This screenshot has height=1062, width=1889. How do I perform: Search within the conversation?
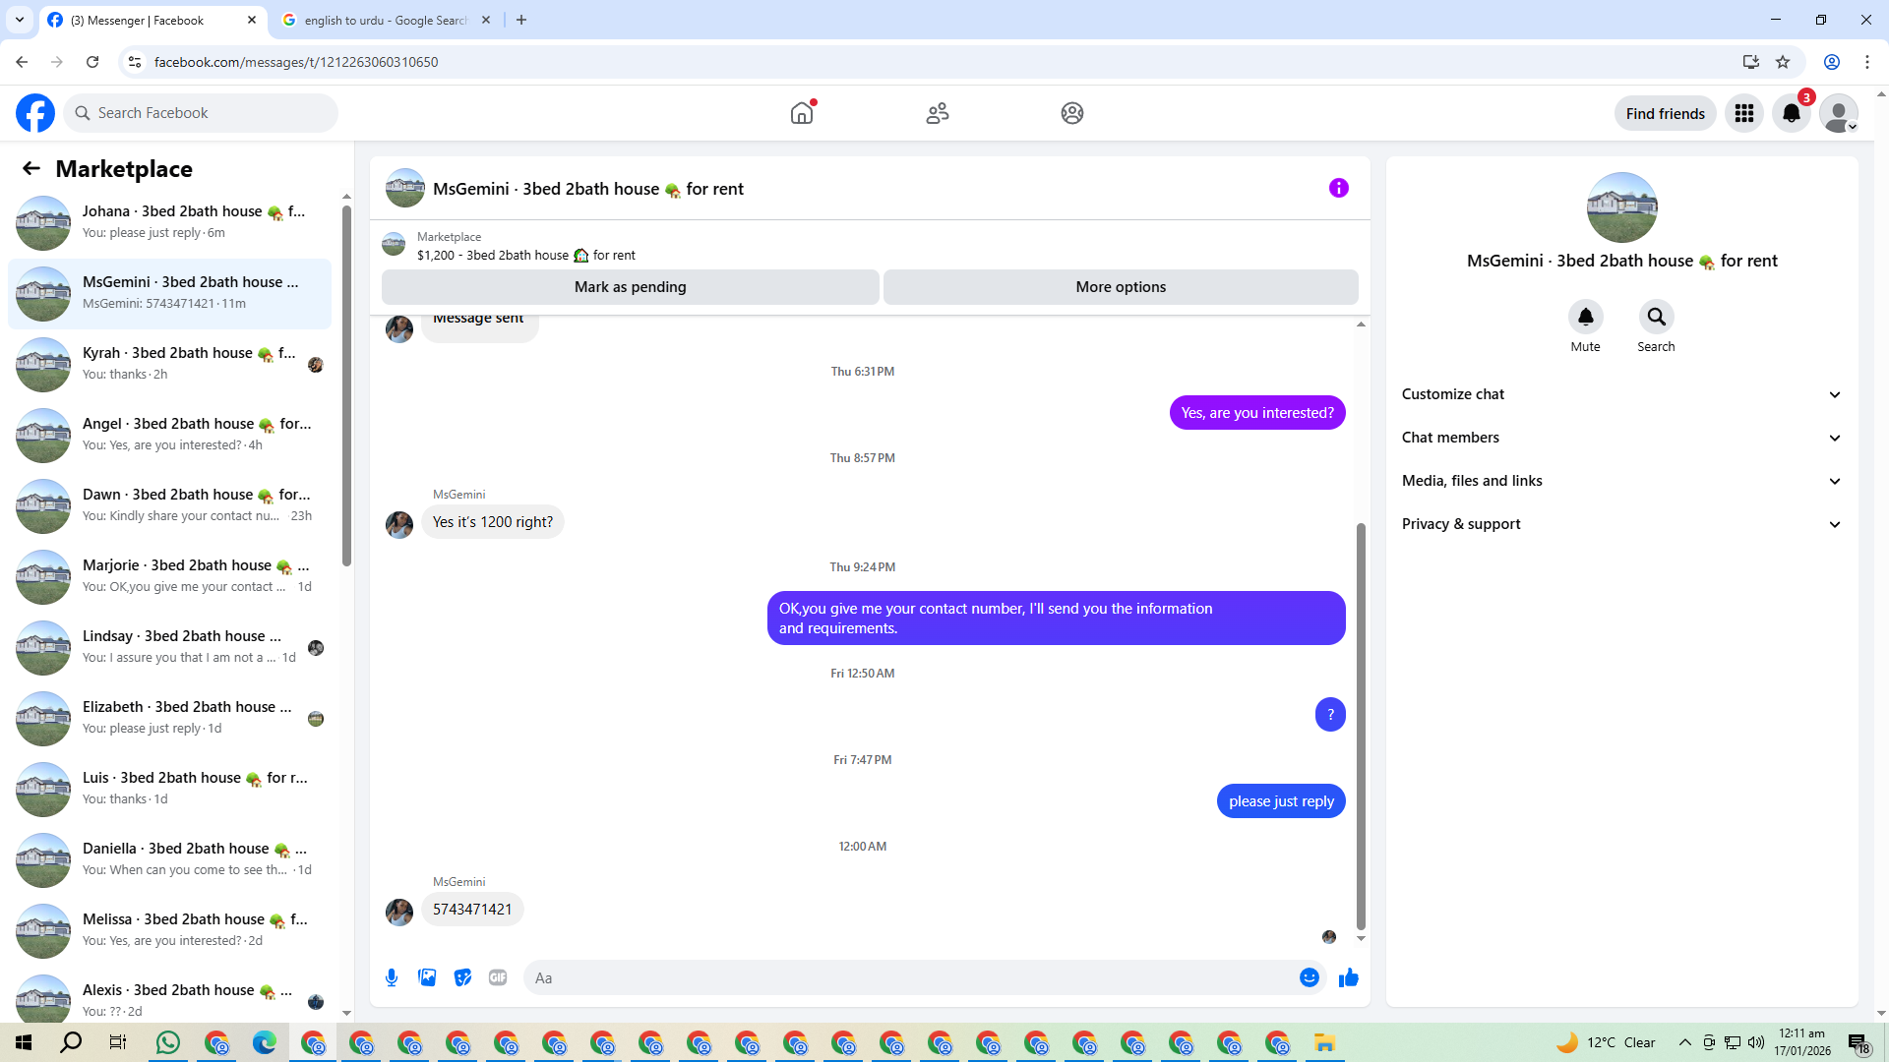[x=1656, y=318]
